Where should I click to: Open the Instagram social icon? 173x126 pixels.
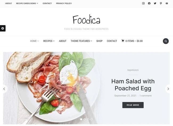tap(143, 3)
